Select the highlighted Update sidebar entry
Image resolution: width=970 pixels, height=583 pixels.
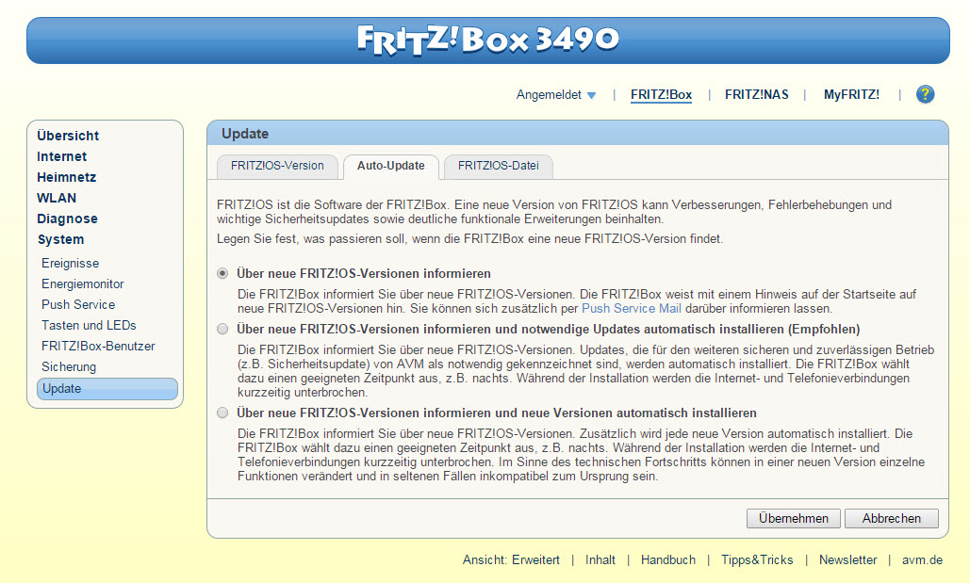coord(107,389)
